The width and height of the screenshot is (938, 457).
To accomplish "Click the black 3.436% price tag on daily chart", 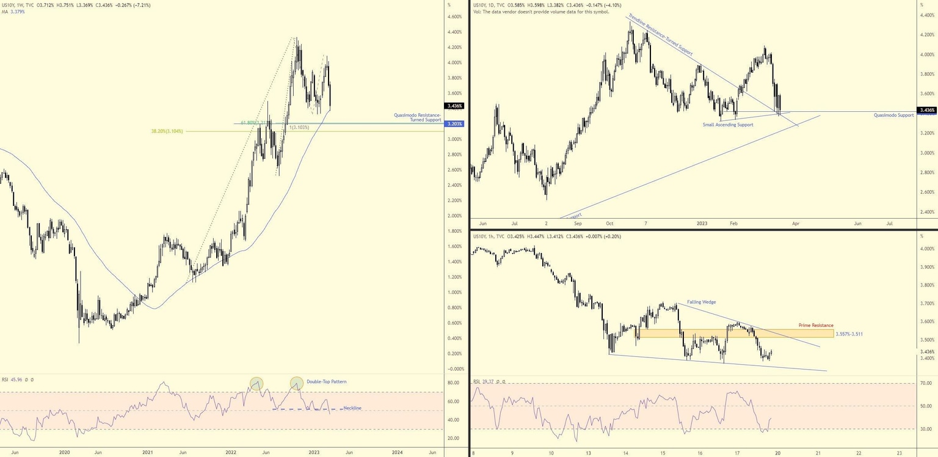I will click(926, 111).
